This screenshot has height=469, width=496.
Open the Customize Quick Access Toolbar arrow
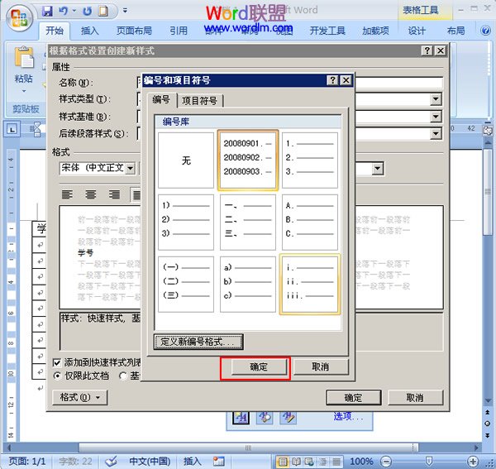click(126, 11)
